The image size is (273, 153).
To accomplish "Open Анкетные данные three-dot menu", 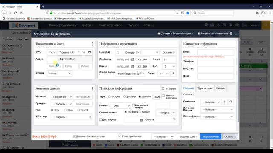I will [92, 88].
